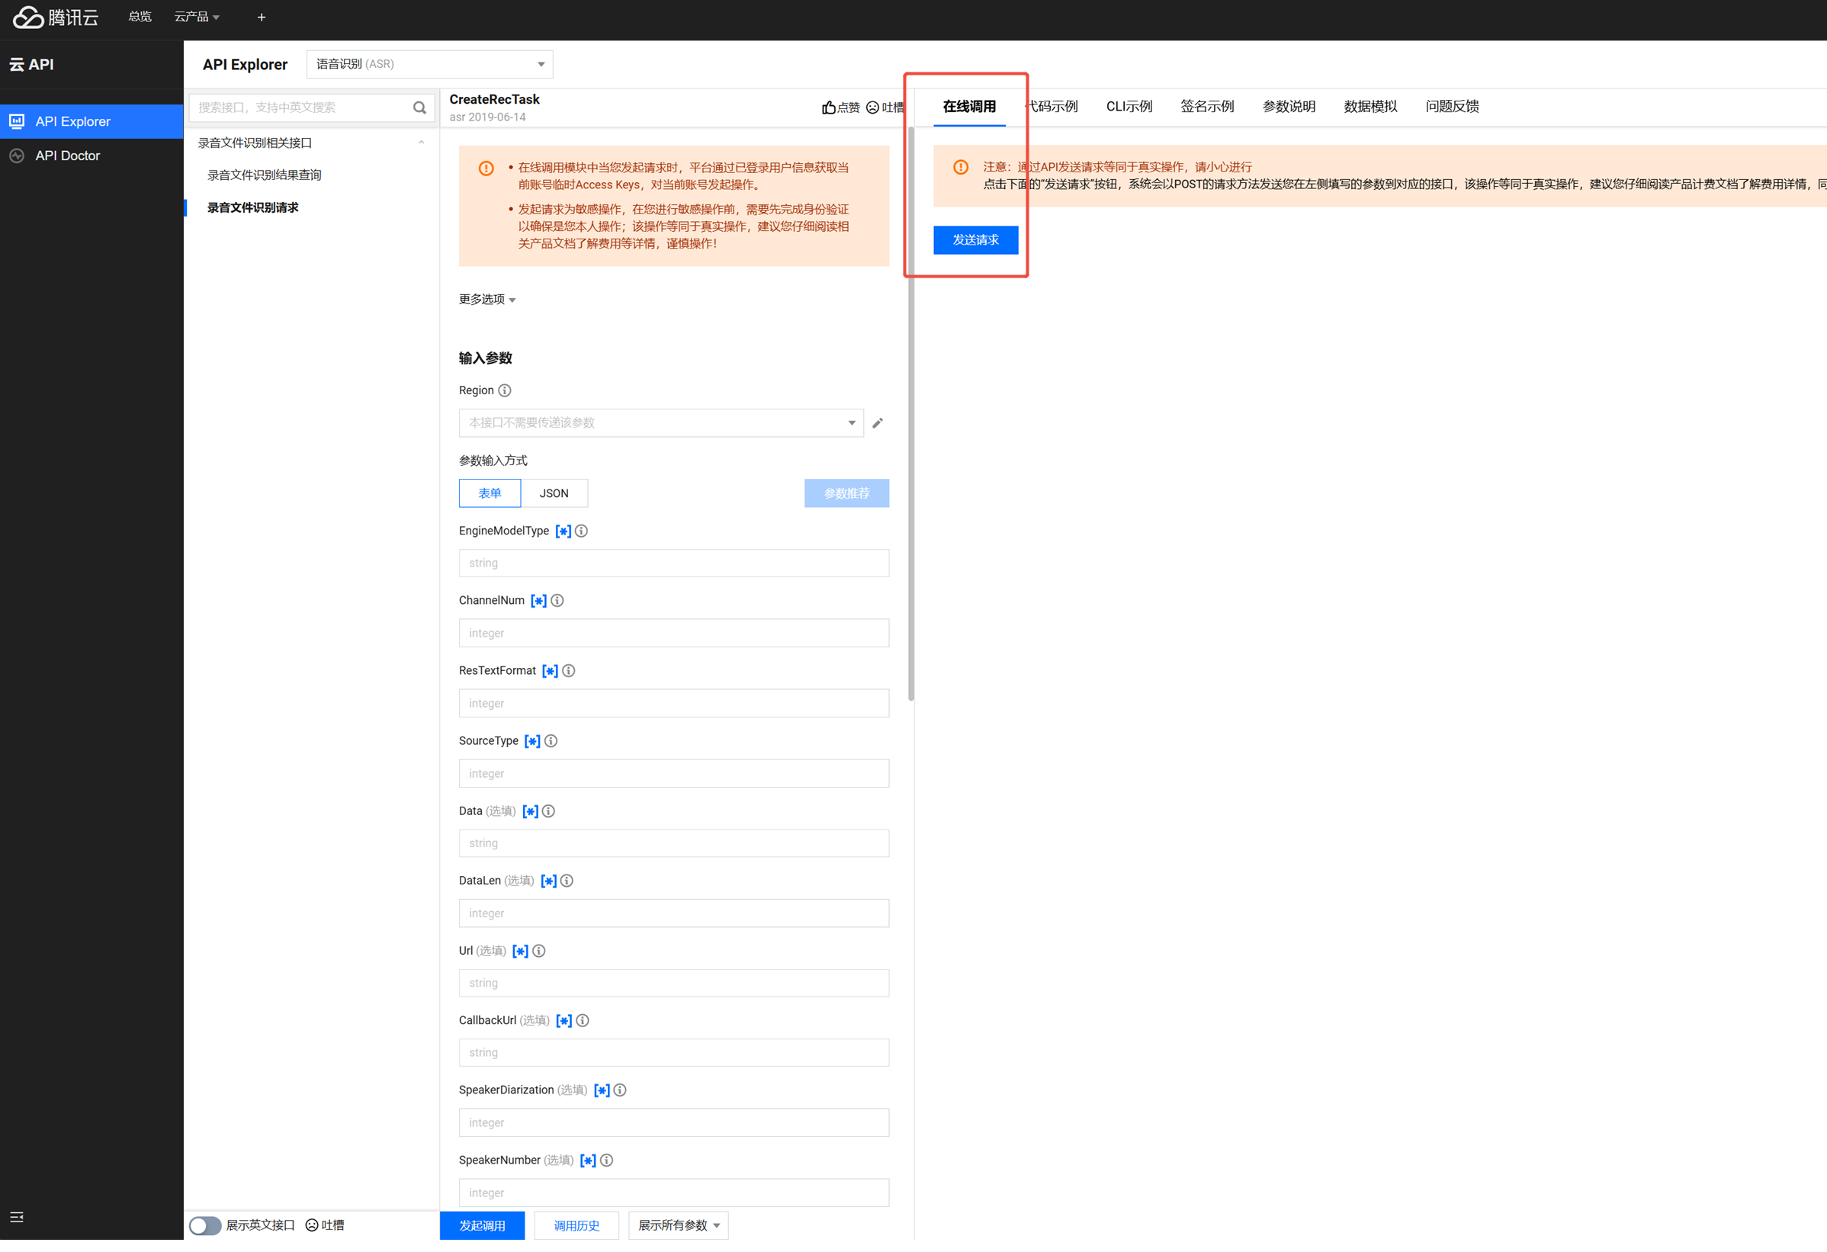Select the JSON input mode
This screenshot has height=1252, width=1827.
[x=554, y=493]
